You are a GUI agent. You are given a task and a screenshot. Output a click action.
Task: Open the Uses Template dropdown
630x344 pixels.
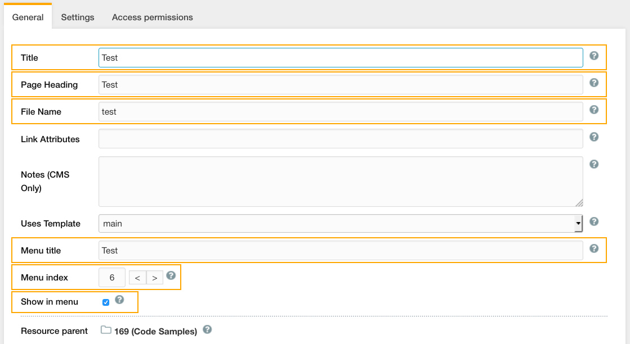pyautogui.click(x=341, y=224)
